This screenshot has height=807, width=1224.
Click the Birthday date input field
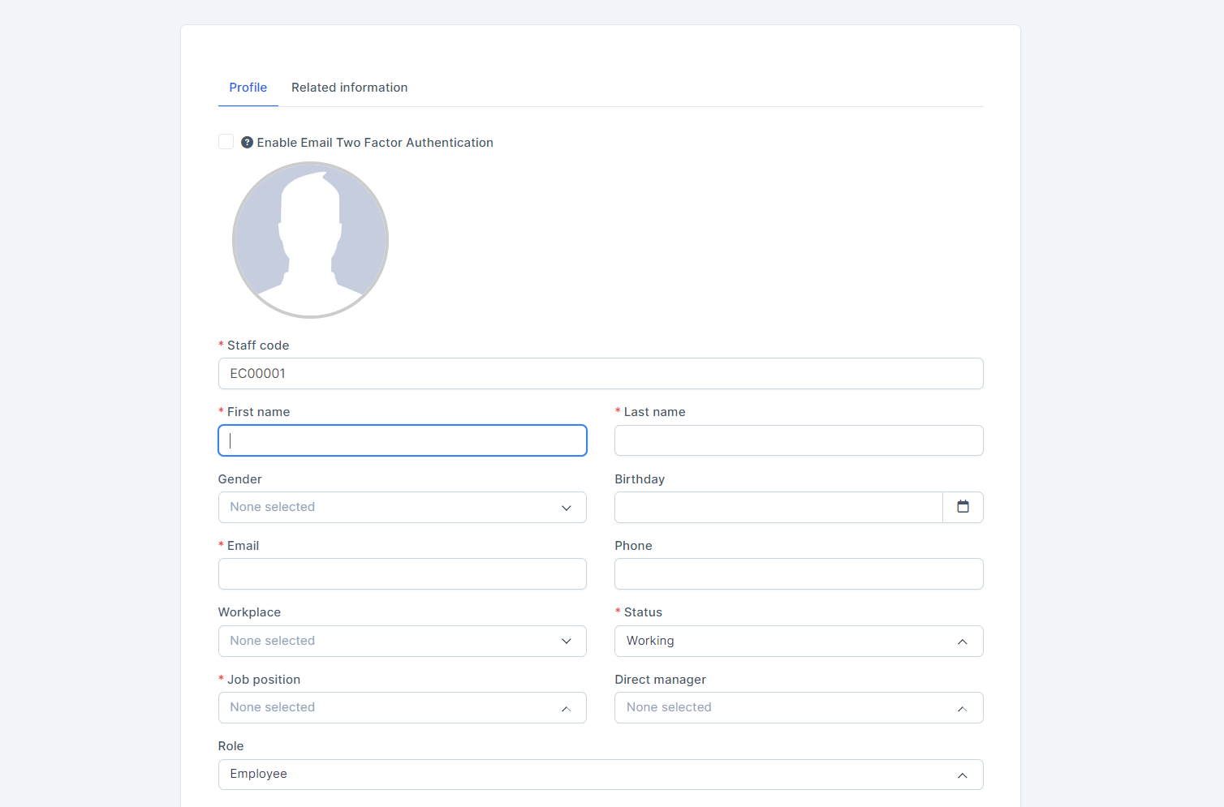pos(778,507)
